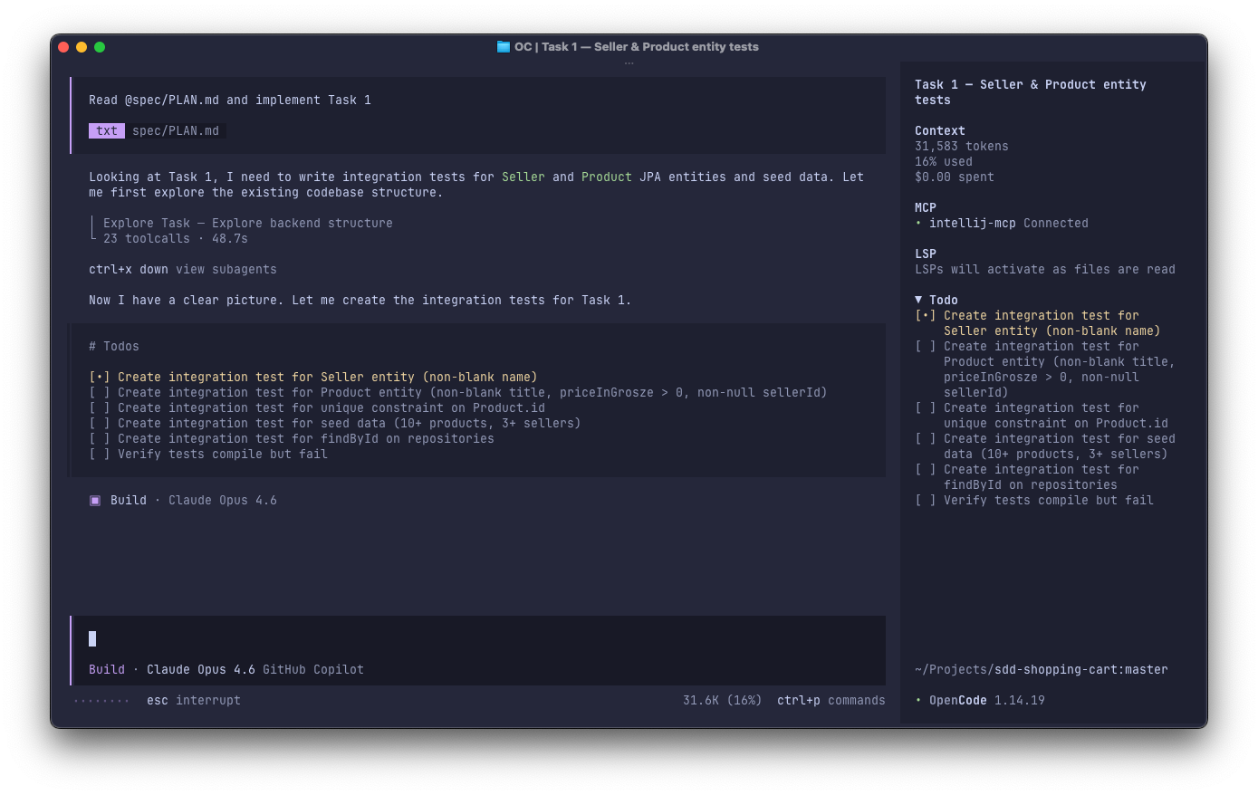Viewport: 1258px width, 795px height.
Task: Click the dotted progress spinner in status bar
Action: [101, 700]
